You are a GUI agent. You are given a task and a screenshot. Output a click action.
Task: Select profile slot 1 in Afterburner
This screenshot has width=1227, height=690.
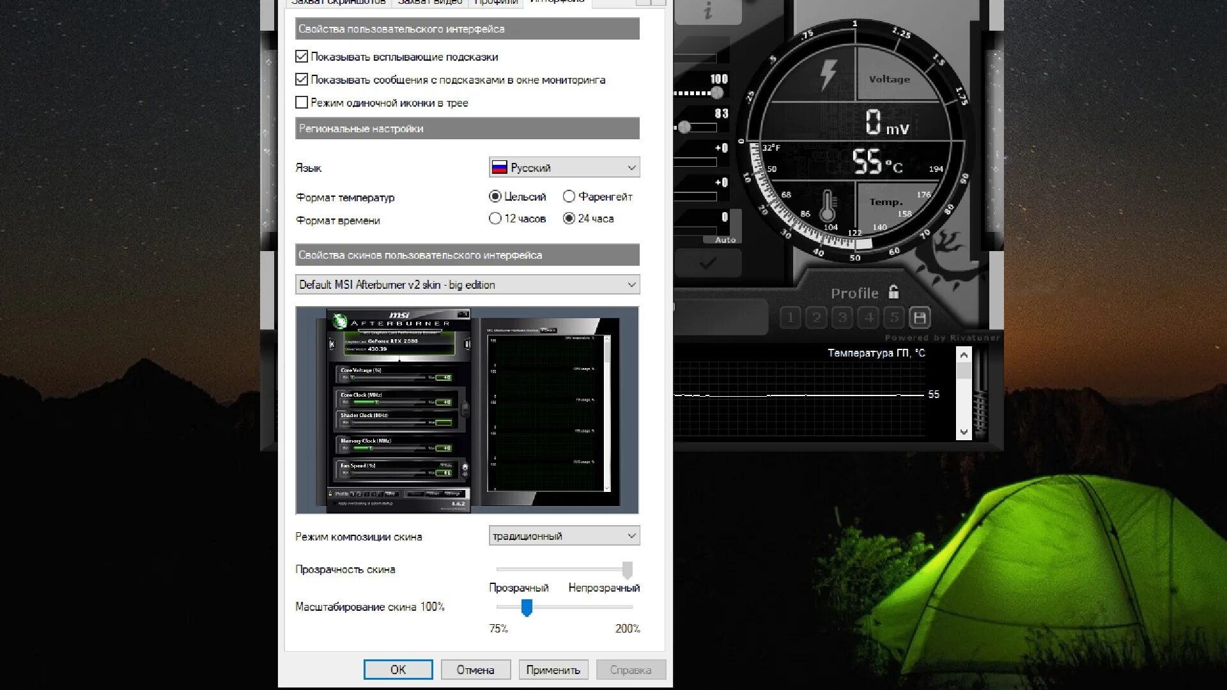coord(791,318)
